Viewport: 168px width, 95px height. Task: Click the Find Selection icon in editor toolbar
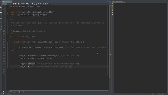pos(22,4)
